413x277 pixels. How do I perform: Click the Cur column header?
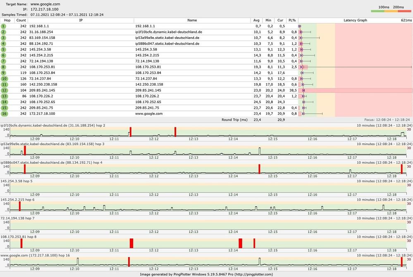(x=280, y=20)
